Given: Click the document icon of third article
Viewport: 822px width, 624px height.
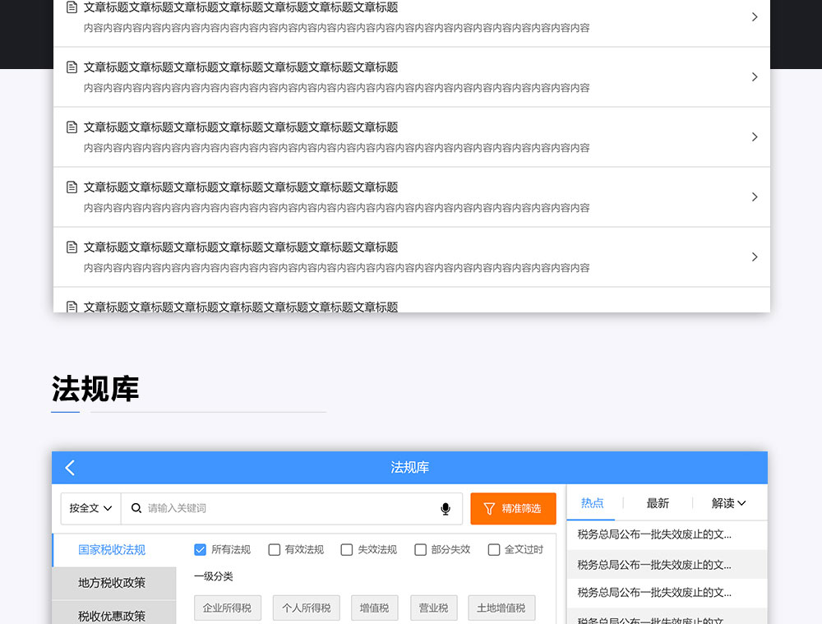Looking at the screenshot, I should [x=72, y=127].
